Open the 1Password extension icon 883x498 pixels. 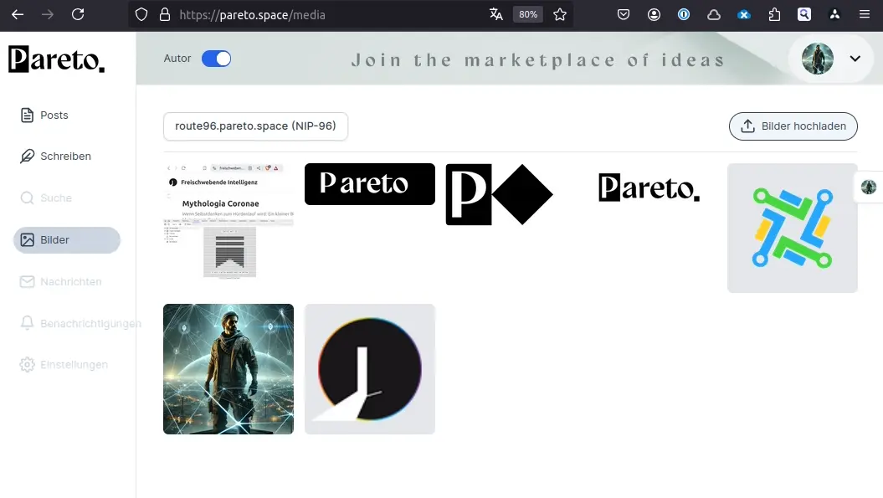(684, 15)
